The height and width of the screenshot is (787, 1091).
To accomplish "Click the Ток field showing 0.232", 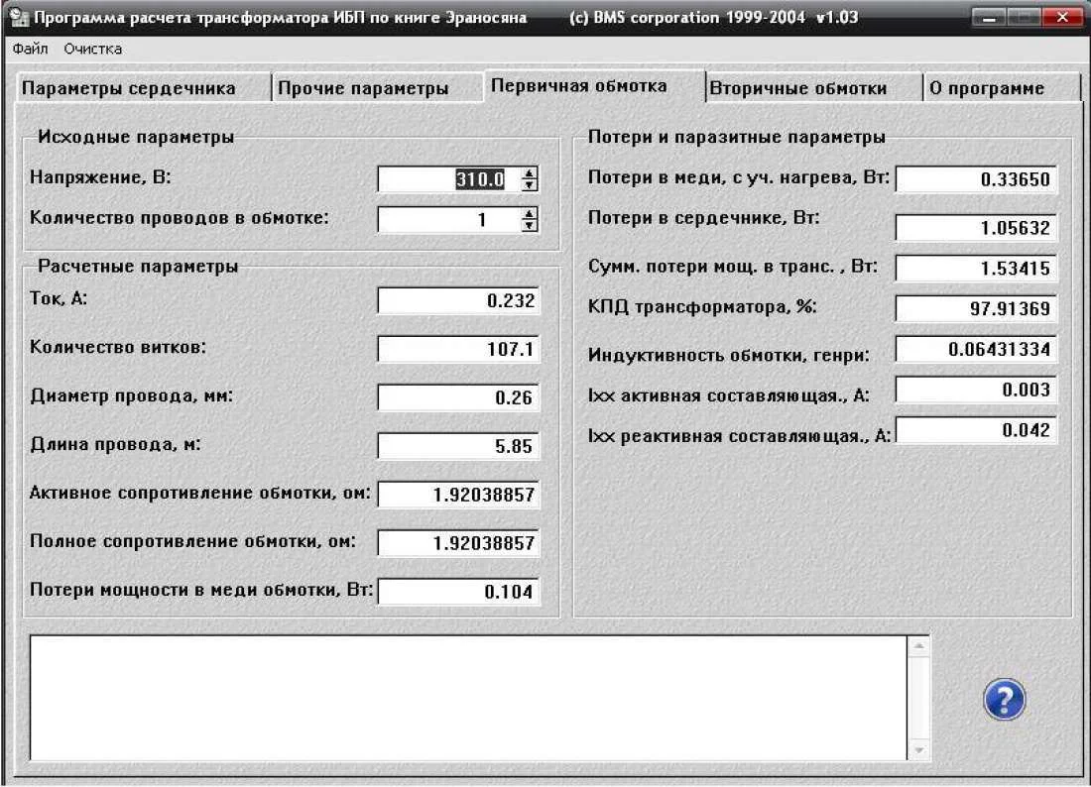I will 458,301.
